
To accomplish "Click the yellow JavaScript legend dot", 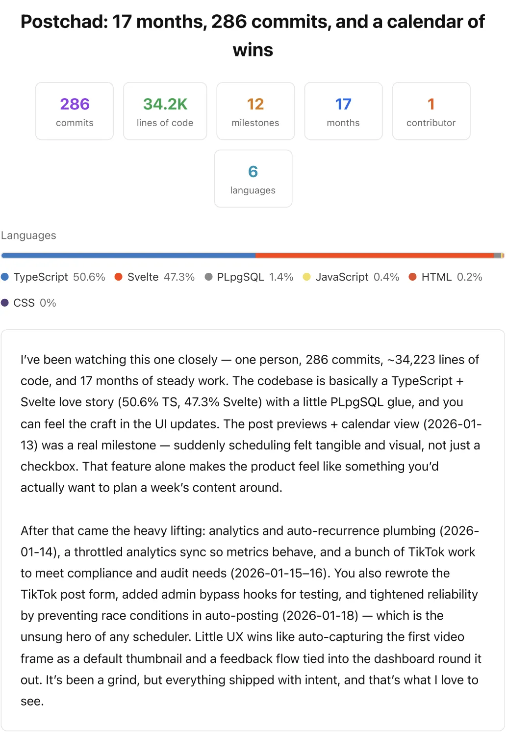I will 307,277.
